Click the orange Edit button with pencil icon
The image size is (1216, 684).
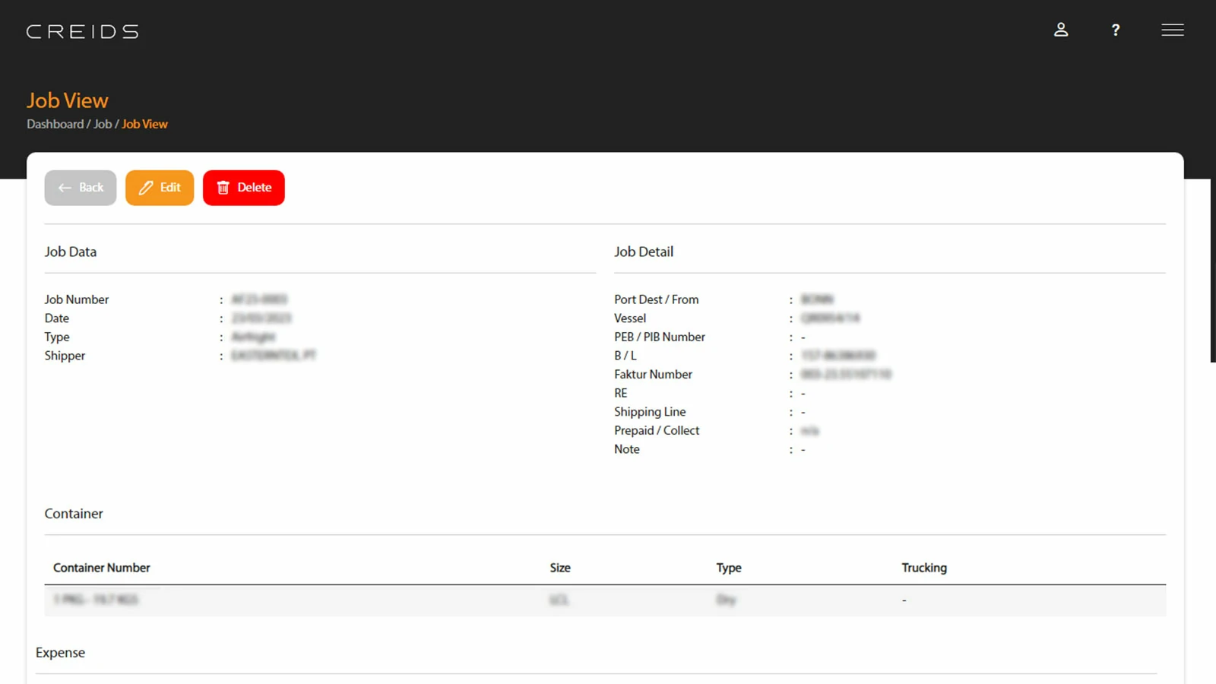[160, 188]
